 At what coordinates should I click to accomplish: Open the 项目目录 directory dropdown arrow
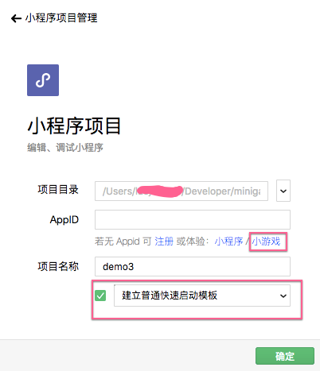[283, 191]
